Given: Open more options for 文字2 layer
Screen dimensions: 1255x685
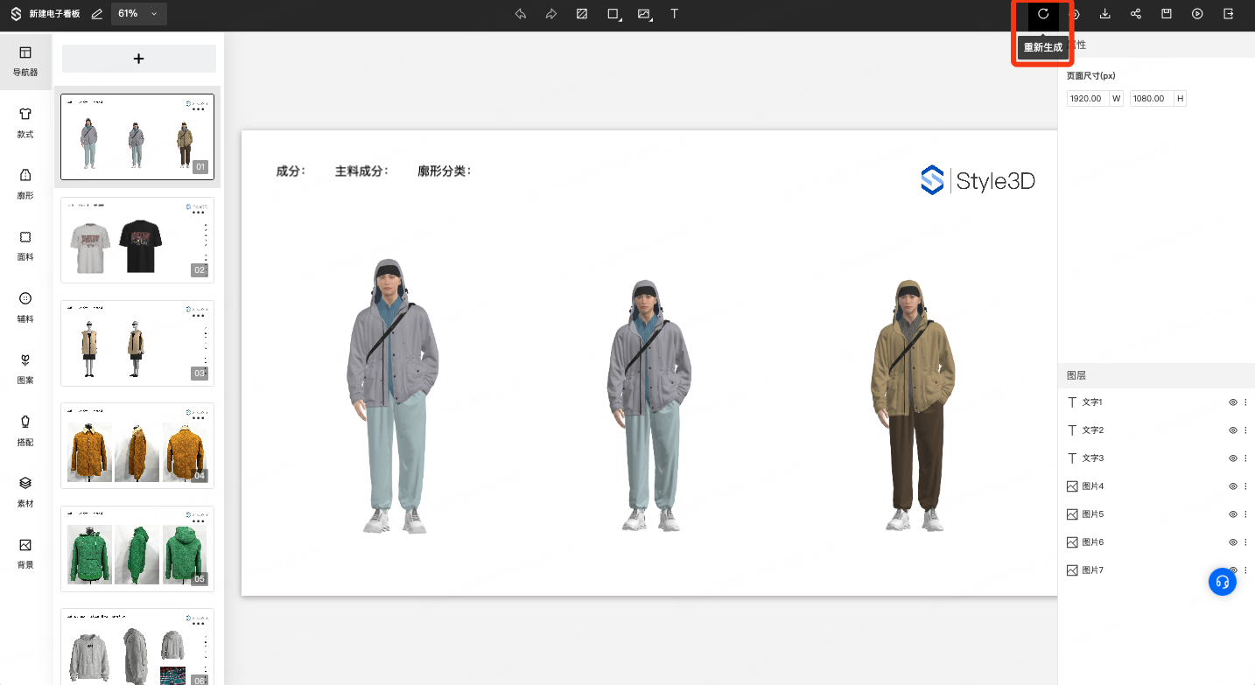Looking at the screenshot, I should 1245,430.
